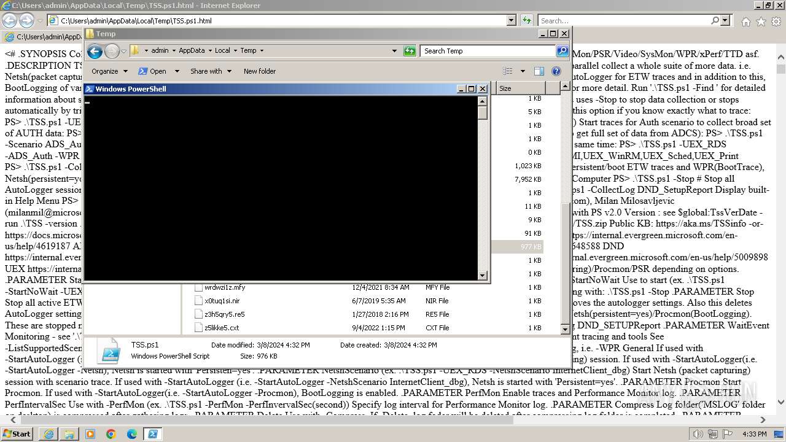The image size is (786, 442).
Task: Select the z3h5qry5.re5 file icon
Action: click(198, 314)
